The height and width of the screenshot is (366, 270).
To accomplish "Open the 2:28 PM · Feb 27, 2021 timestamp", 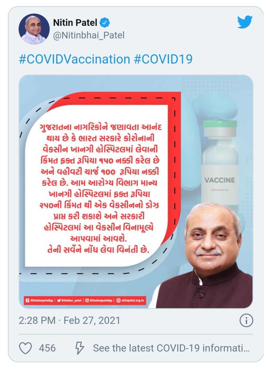I will tap(69, 321).
